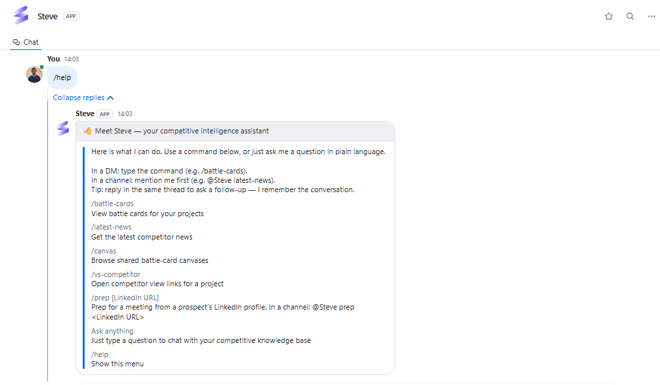Open the more options ellipsis menu
Screen dimensions: 660x385
651,17
